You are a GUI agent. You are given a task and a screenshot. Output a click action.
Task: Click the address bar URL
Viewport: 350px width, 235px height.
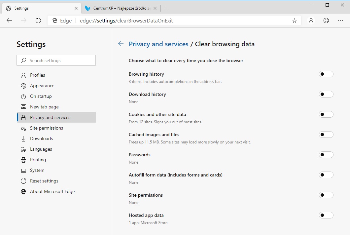126,21
